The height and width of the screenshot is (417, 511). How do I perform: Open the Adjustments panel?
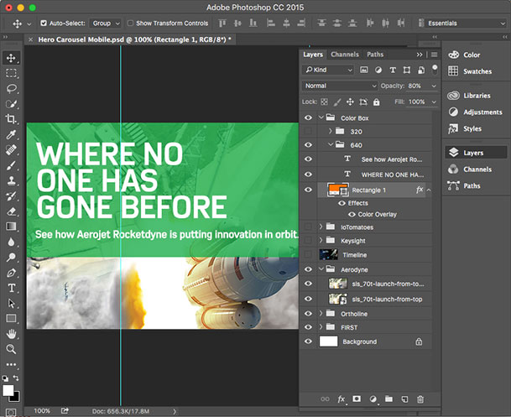[477, 112]
